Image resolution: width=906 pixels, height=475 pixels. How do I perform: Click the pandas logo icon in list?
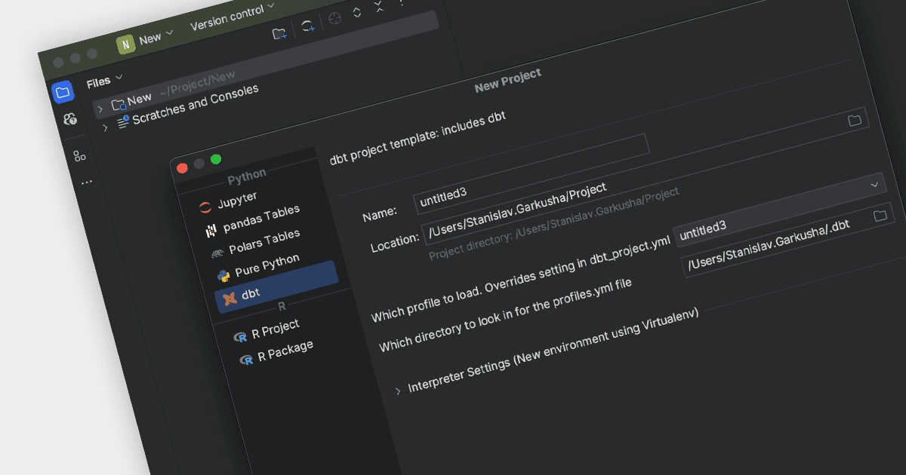click(x=211, y=231)
